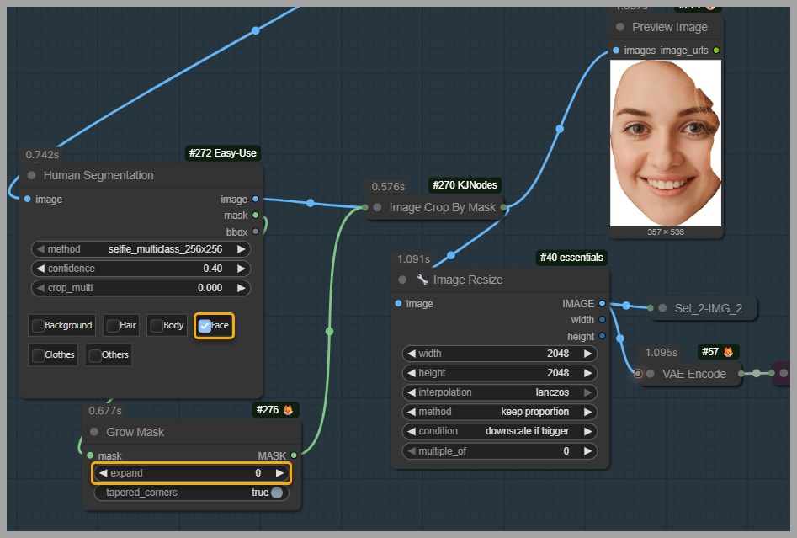Click right arrow on the method selfie_multiclass selector
Screen dimensions: 797x538
tap(242, 249)
